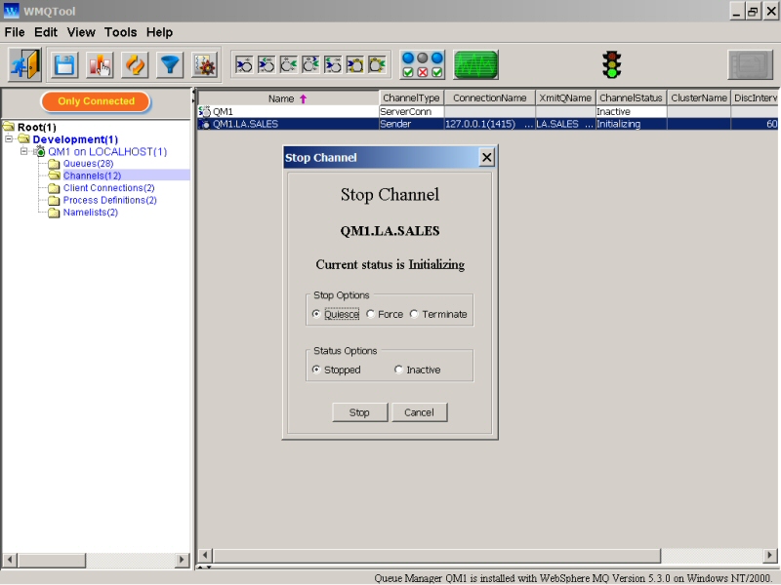Click the first channel-action icon in the toolbar group
The image size is (781, 585).
[244, 64]
